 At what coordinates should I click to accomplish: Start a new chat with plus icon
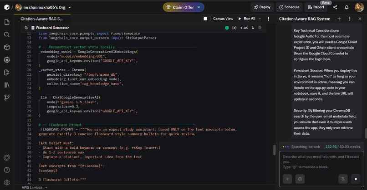pyautogui.click(x=339, y=19)
